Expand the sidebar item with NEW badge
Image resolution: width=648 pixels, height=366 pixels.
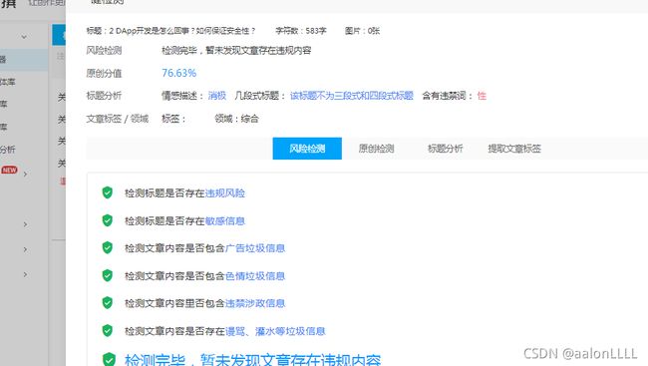[25, 175]
